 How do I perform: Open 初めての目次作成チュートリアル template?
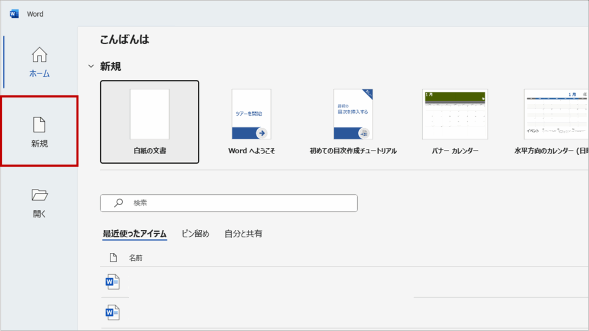pyautogui.click(x=353, y=122)
